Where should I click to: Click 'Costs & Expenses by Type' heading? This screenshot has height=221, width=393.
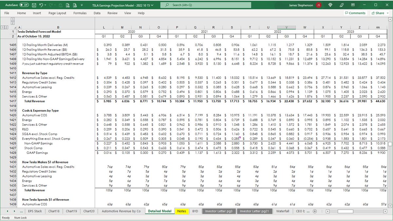tap(40, 111)
